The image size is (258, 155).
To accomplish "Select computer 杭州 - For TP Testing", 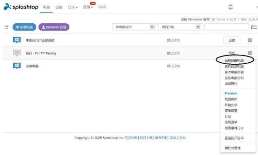I will 41,53.
